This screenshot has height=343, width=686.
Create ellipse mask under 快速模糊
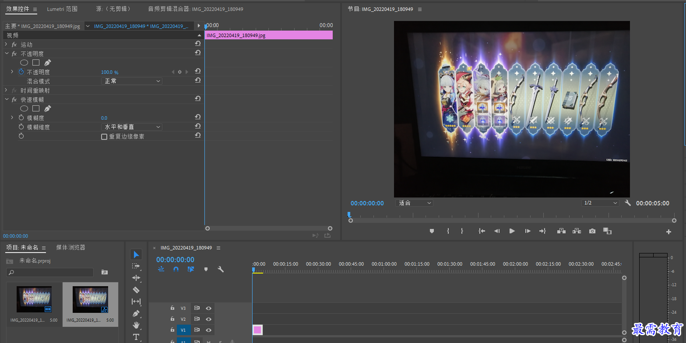(x=24, y=108)
